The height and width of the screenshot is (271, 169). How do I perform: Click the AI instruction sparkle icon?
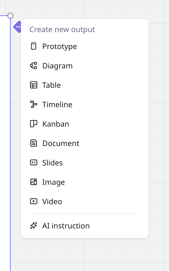pyautogui.click(x=33, y=226)
